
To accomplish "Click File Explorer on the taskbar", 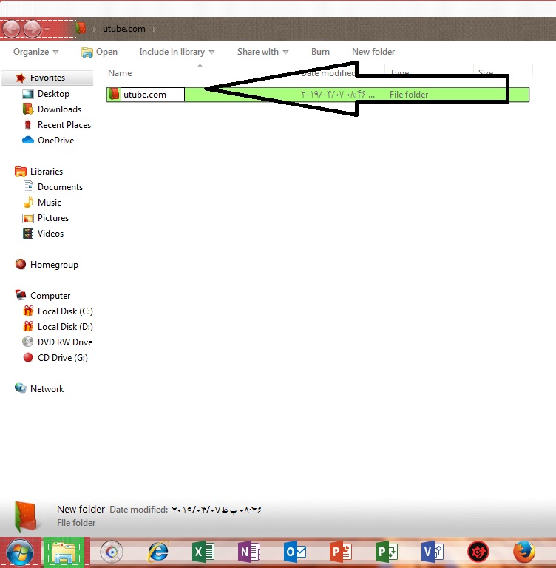I will 64,552.
